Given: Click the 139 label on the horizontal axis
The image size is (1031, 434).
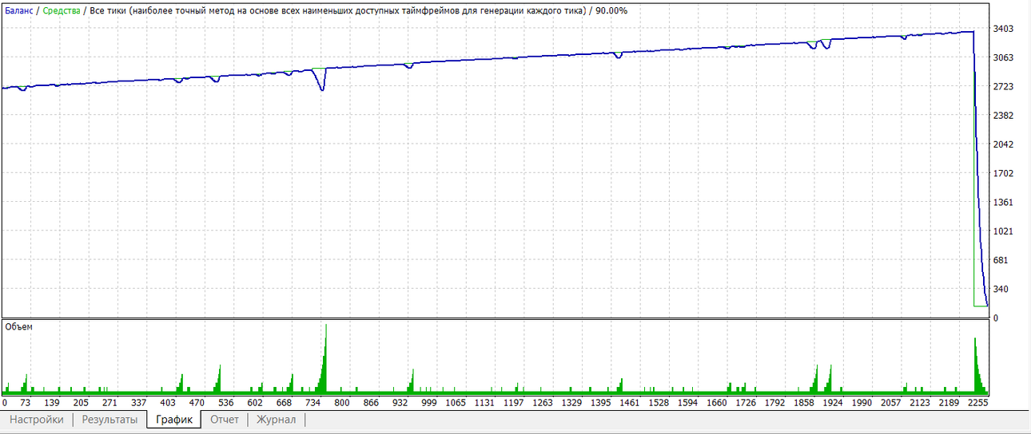Looking at the screenshot, I should click(52, 404).
